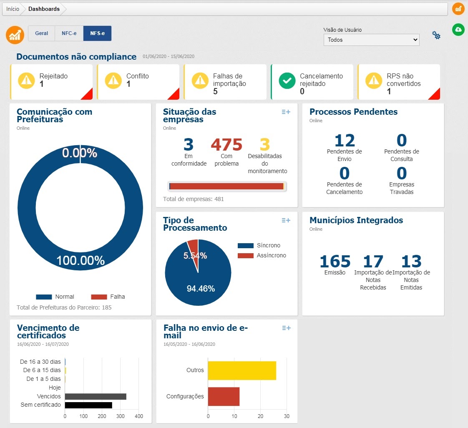This screenshot has width=468, height=428.
Task: Open details list icon in Falha no envio de e-mail
Action: click(286, 328)
